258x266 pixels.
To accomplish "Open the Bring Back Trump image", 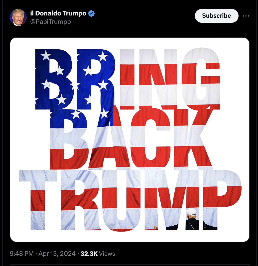I will [129, 140].
